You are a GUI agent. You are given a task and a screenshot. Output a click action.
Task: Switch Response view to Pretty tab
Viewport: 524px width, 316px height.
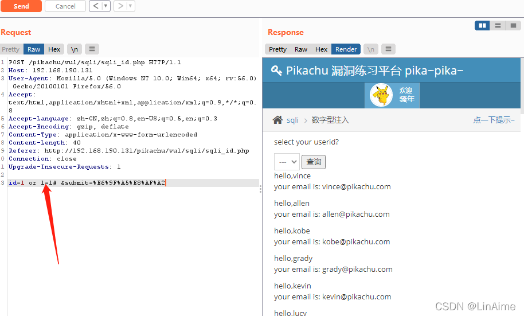[277, 49]
